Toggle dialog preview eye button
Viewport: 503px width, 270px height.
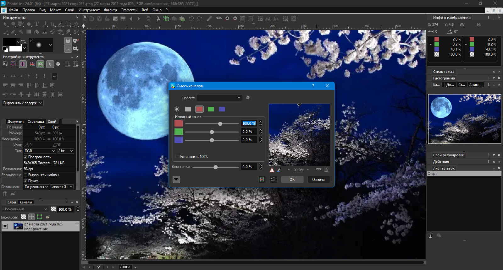(x=176, y=180)
